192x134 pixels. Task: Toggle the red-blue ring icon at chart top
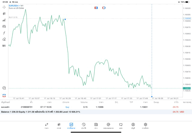pos(104,8)
